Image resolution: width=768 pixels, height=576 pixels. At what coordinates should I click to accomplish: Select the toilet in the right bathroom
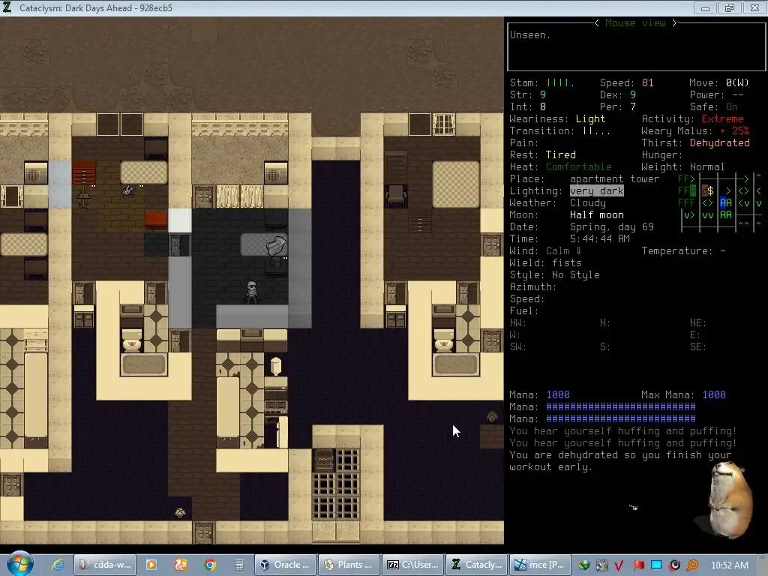coord(444,341)
